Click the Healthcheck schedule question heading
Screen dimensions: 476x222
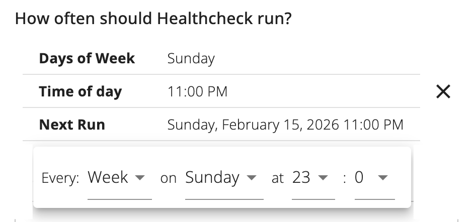click(x=153, y=19)
